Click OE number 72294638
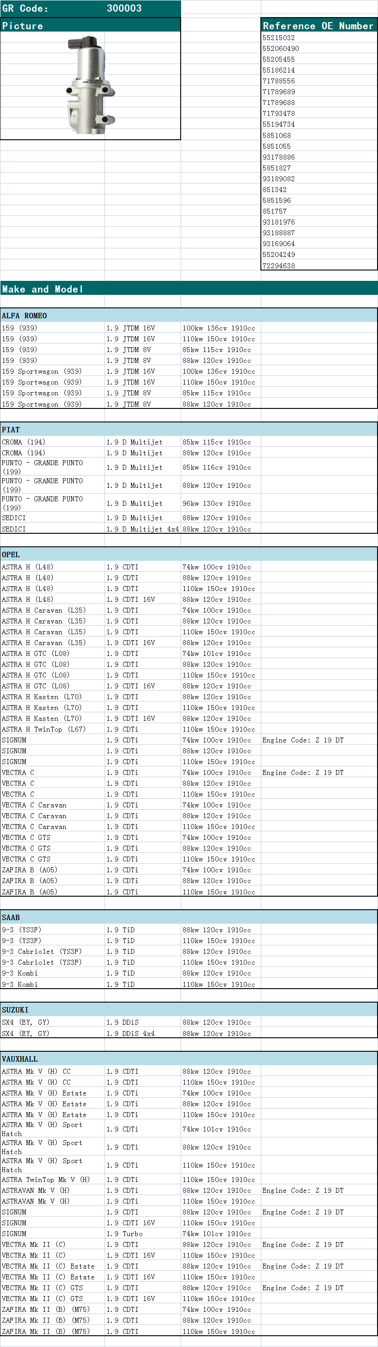Viewport: 378px width, 1347px height. point(279,266)
